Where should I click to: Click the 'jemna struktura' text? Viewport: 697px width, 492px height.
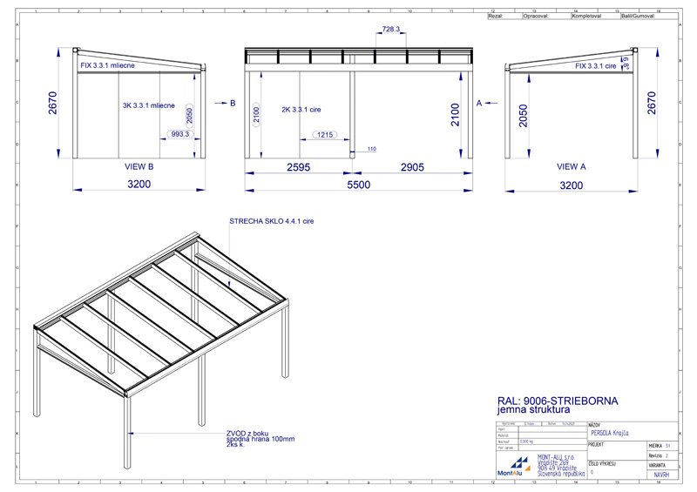(533, 409)
